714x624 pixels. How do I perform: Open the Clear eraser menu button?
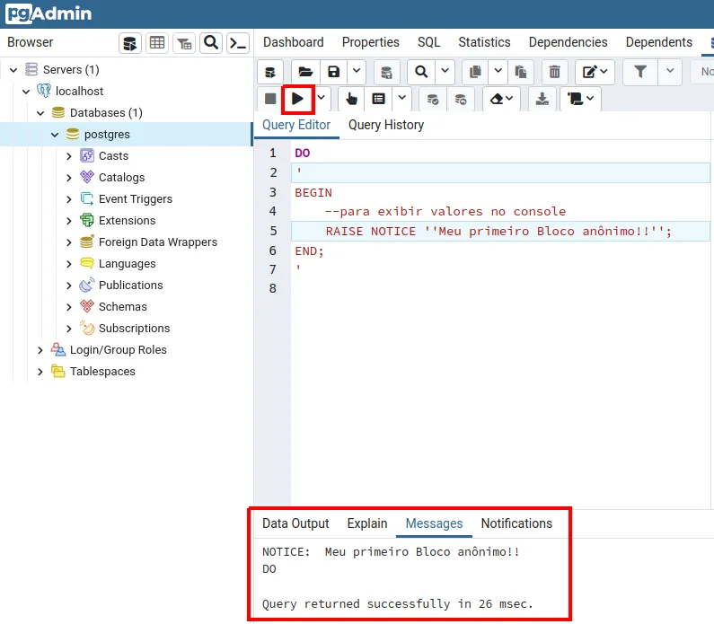(x=501, y=99)
